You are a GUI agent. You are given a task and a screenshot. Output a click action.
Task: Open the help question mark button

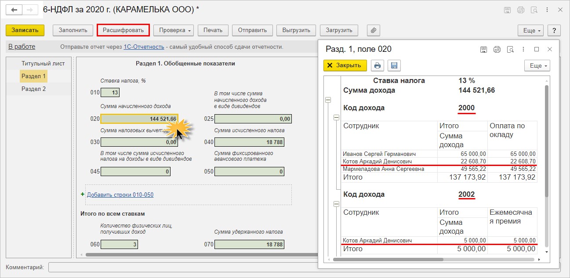pos(554,30)
